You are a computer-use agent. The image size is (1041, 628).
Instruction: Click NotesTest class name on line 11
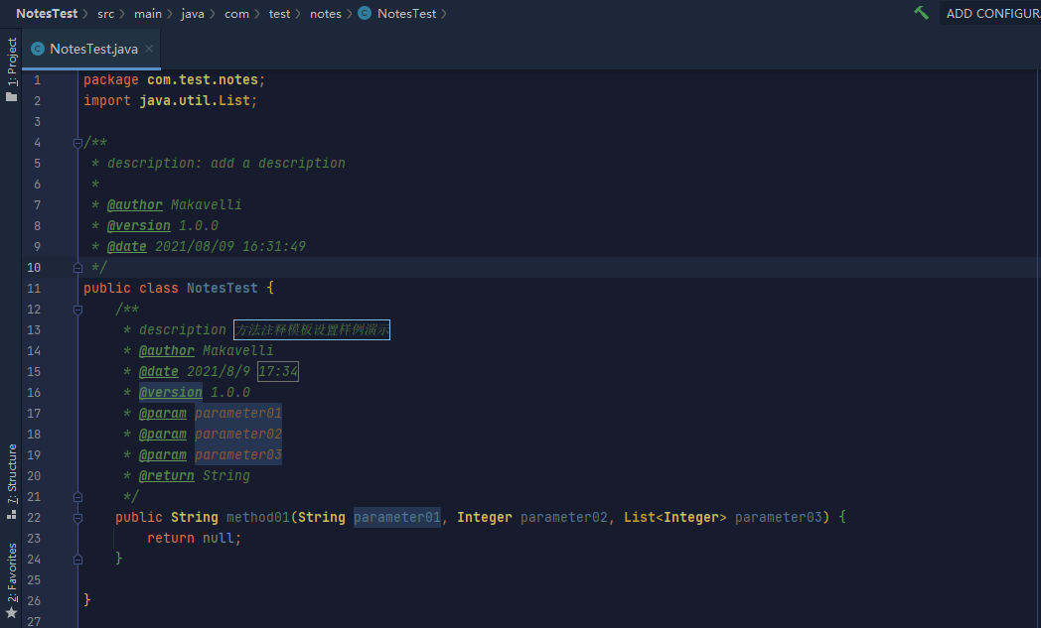[x=222, y=289]
